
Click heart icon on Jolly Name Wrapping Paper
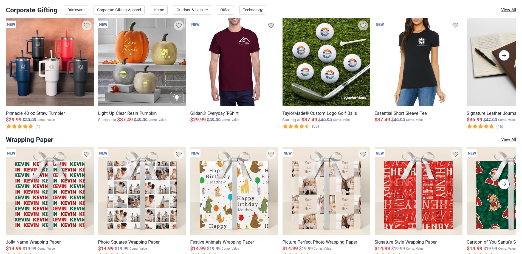pos(87,154)
